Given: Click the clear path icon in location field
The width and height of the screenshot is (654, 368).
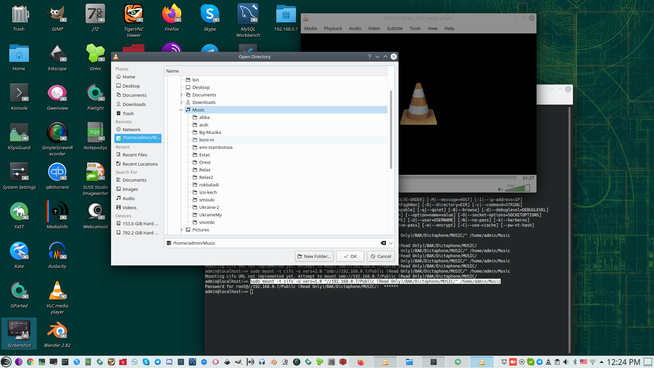Looking at the screenshot, I should click(383, 243).
